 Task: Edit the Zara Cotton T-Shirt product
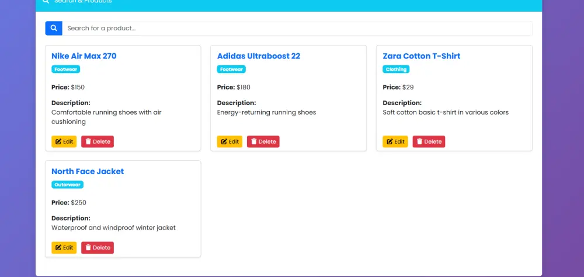tap(395, 141)
